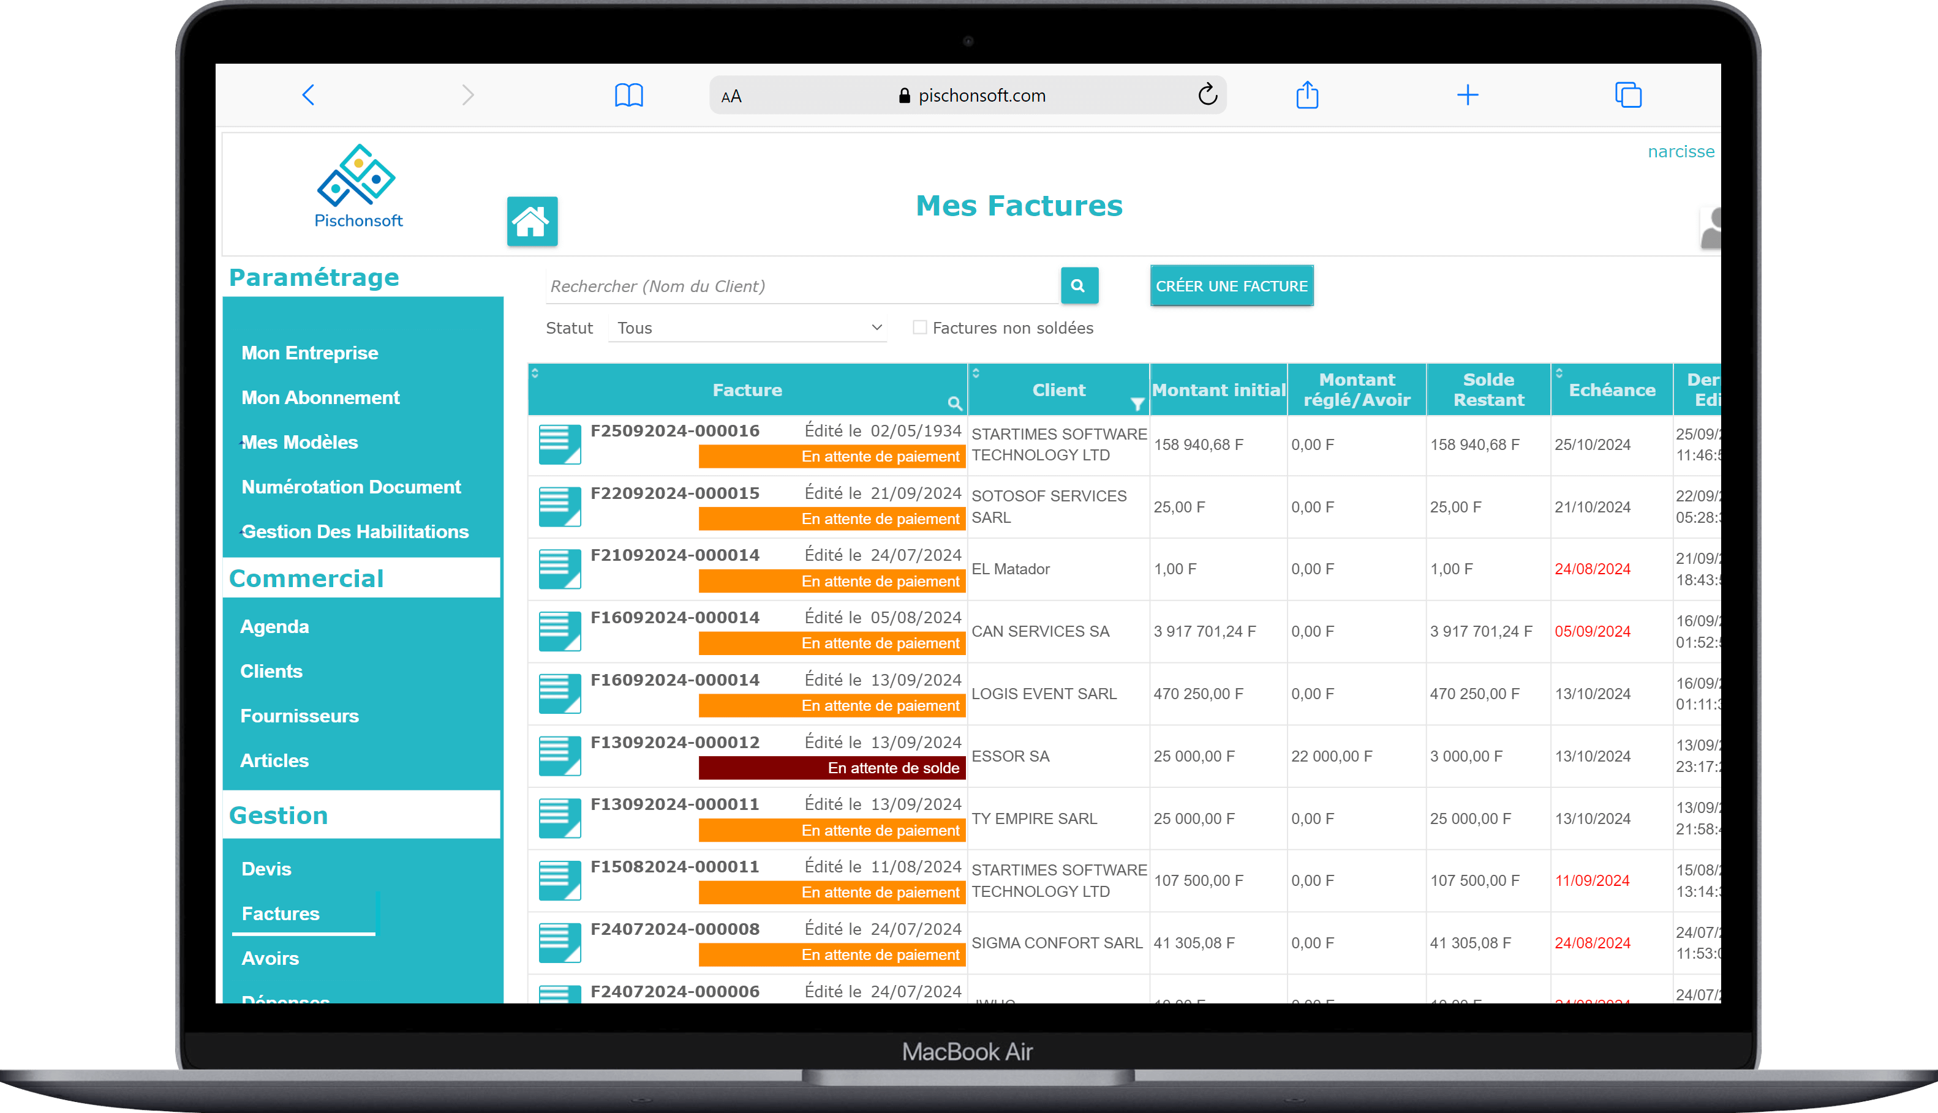Sort by Facture column arrows
The image size is (1938, 1113).
coord(535,373)
